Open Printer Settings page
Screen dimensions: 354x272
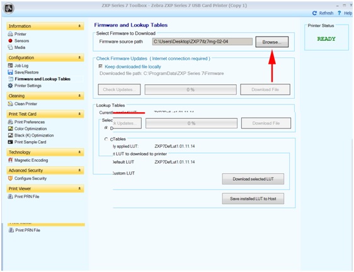point(28,86)
